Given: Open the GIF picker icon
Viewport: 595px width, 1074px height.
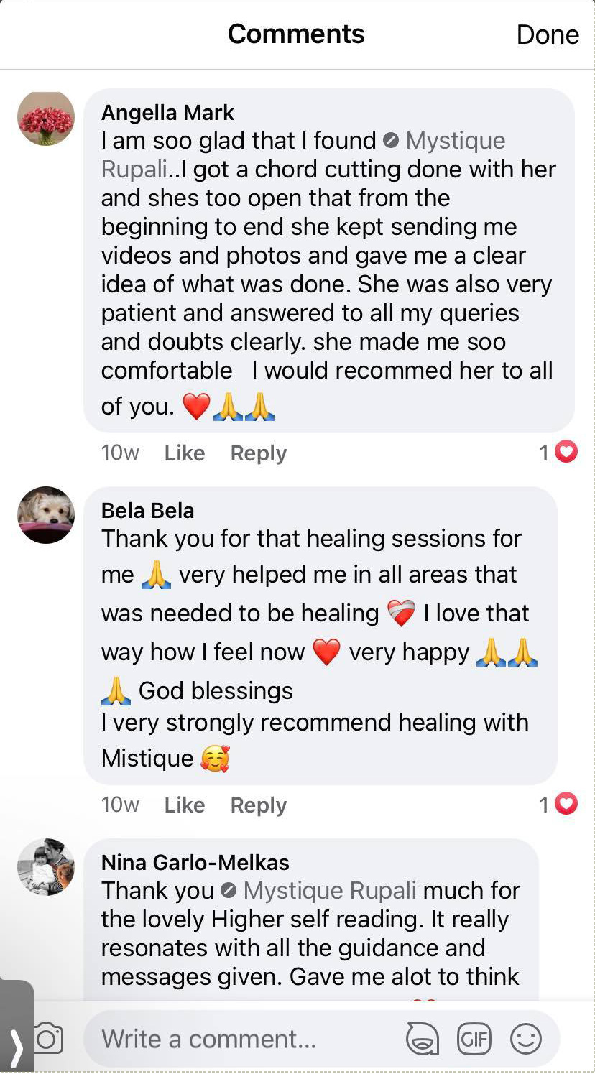Looking at the screenshot, I should coord(474,1039).
